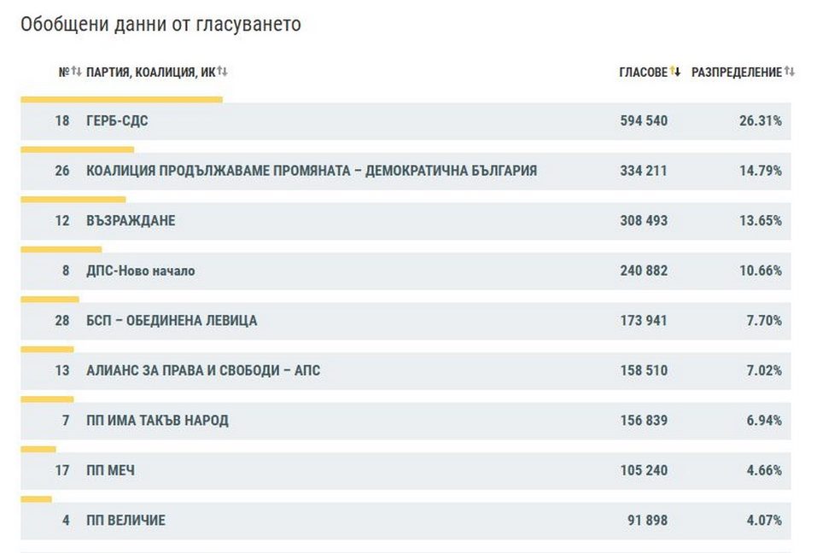This screenshot has width=817, height=553.
Task: Click the ПП ВЕЛИЧИЕ party name
Action: [x=125, y=521]
